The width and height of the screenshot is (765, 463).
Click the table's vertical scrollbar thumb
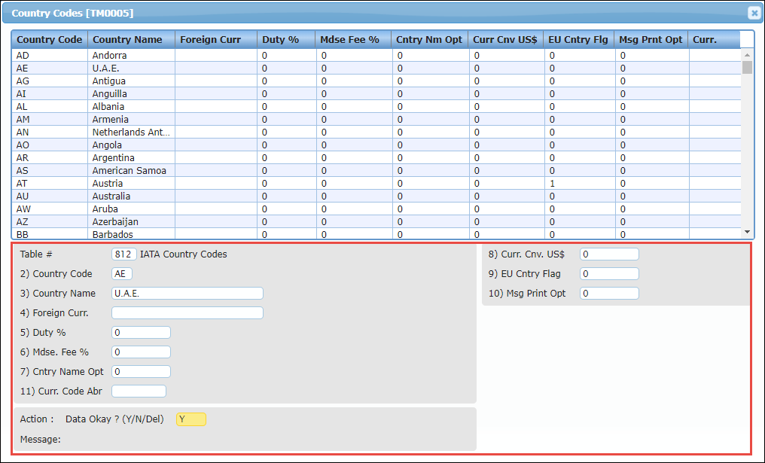click(747, 67)
